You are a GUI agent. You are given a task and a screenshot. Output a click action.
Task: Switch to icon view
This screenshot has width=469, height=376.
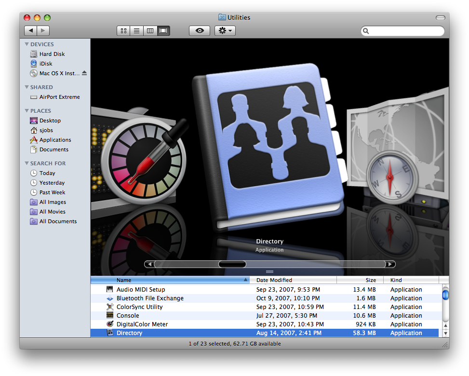(123, 30)
